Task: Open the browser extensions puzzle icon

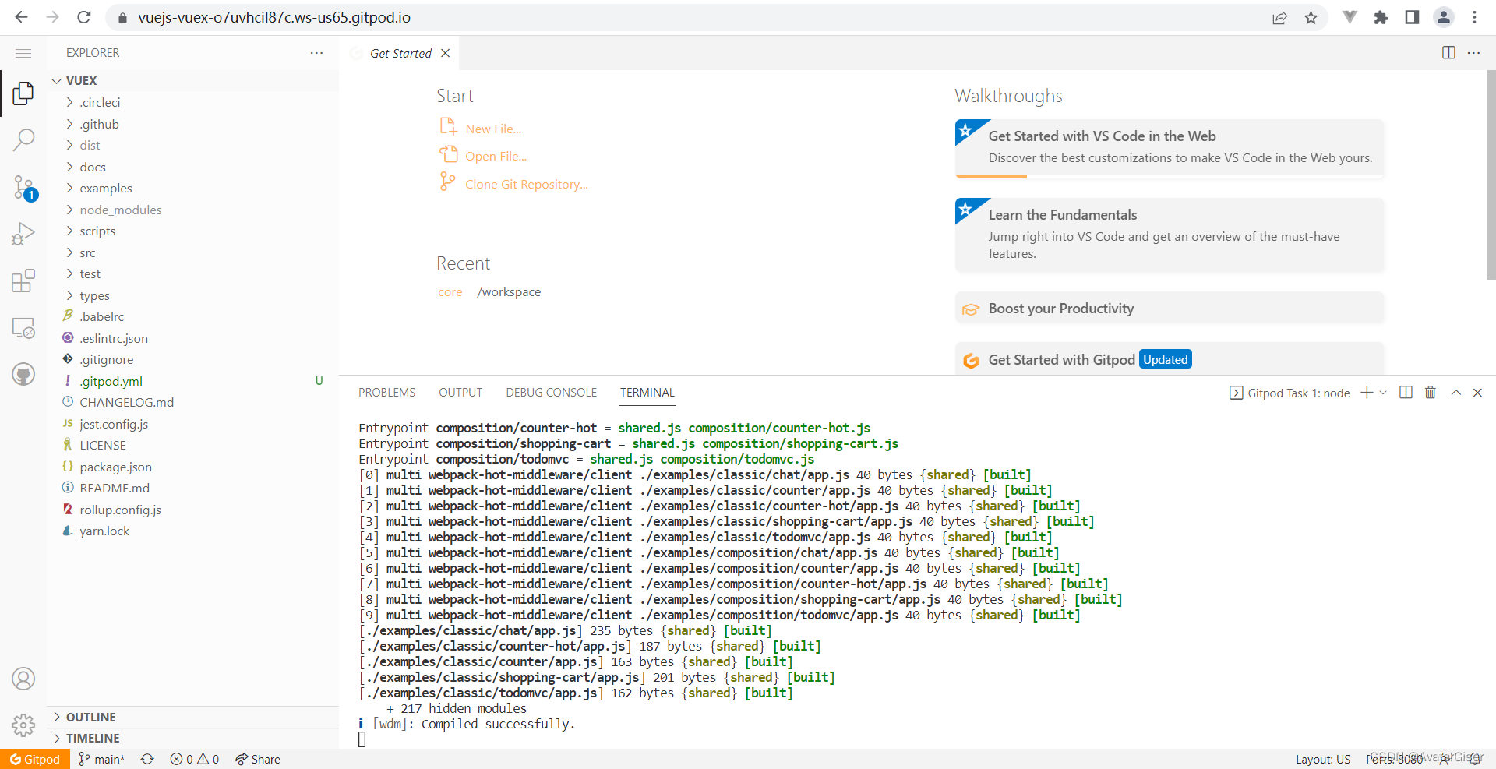Action: point(1381,17)
